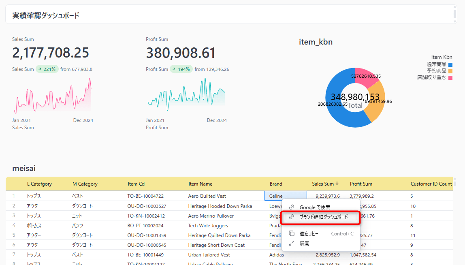The image size is (465, 265).
Task: Click the 221% increase badge under Sales Sum
Action: [47, 69]
